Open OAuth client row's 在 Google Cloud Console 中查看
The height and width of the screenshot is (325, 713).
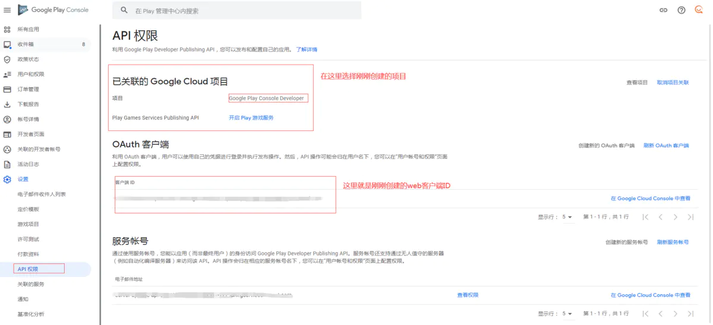tap(650, 199)
